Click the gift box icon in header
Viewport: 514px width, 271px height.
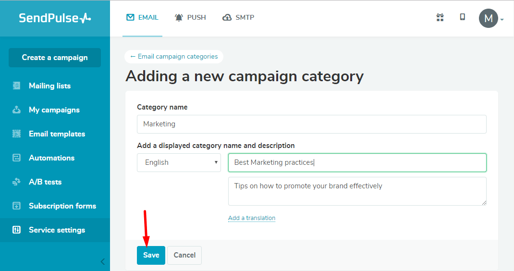440,17
